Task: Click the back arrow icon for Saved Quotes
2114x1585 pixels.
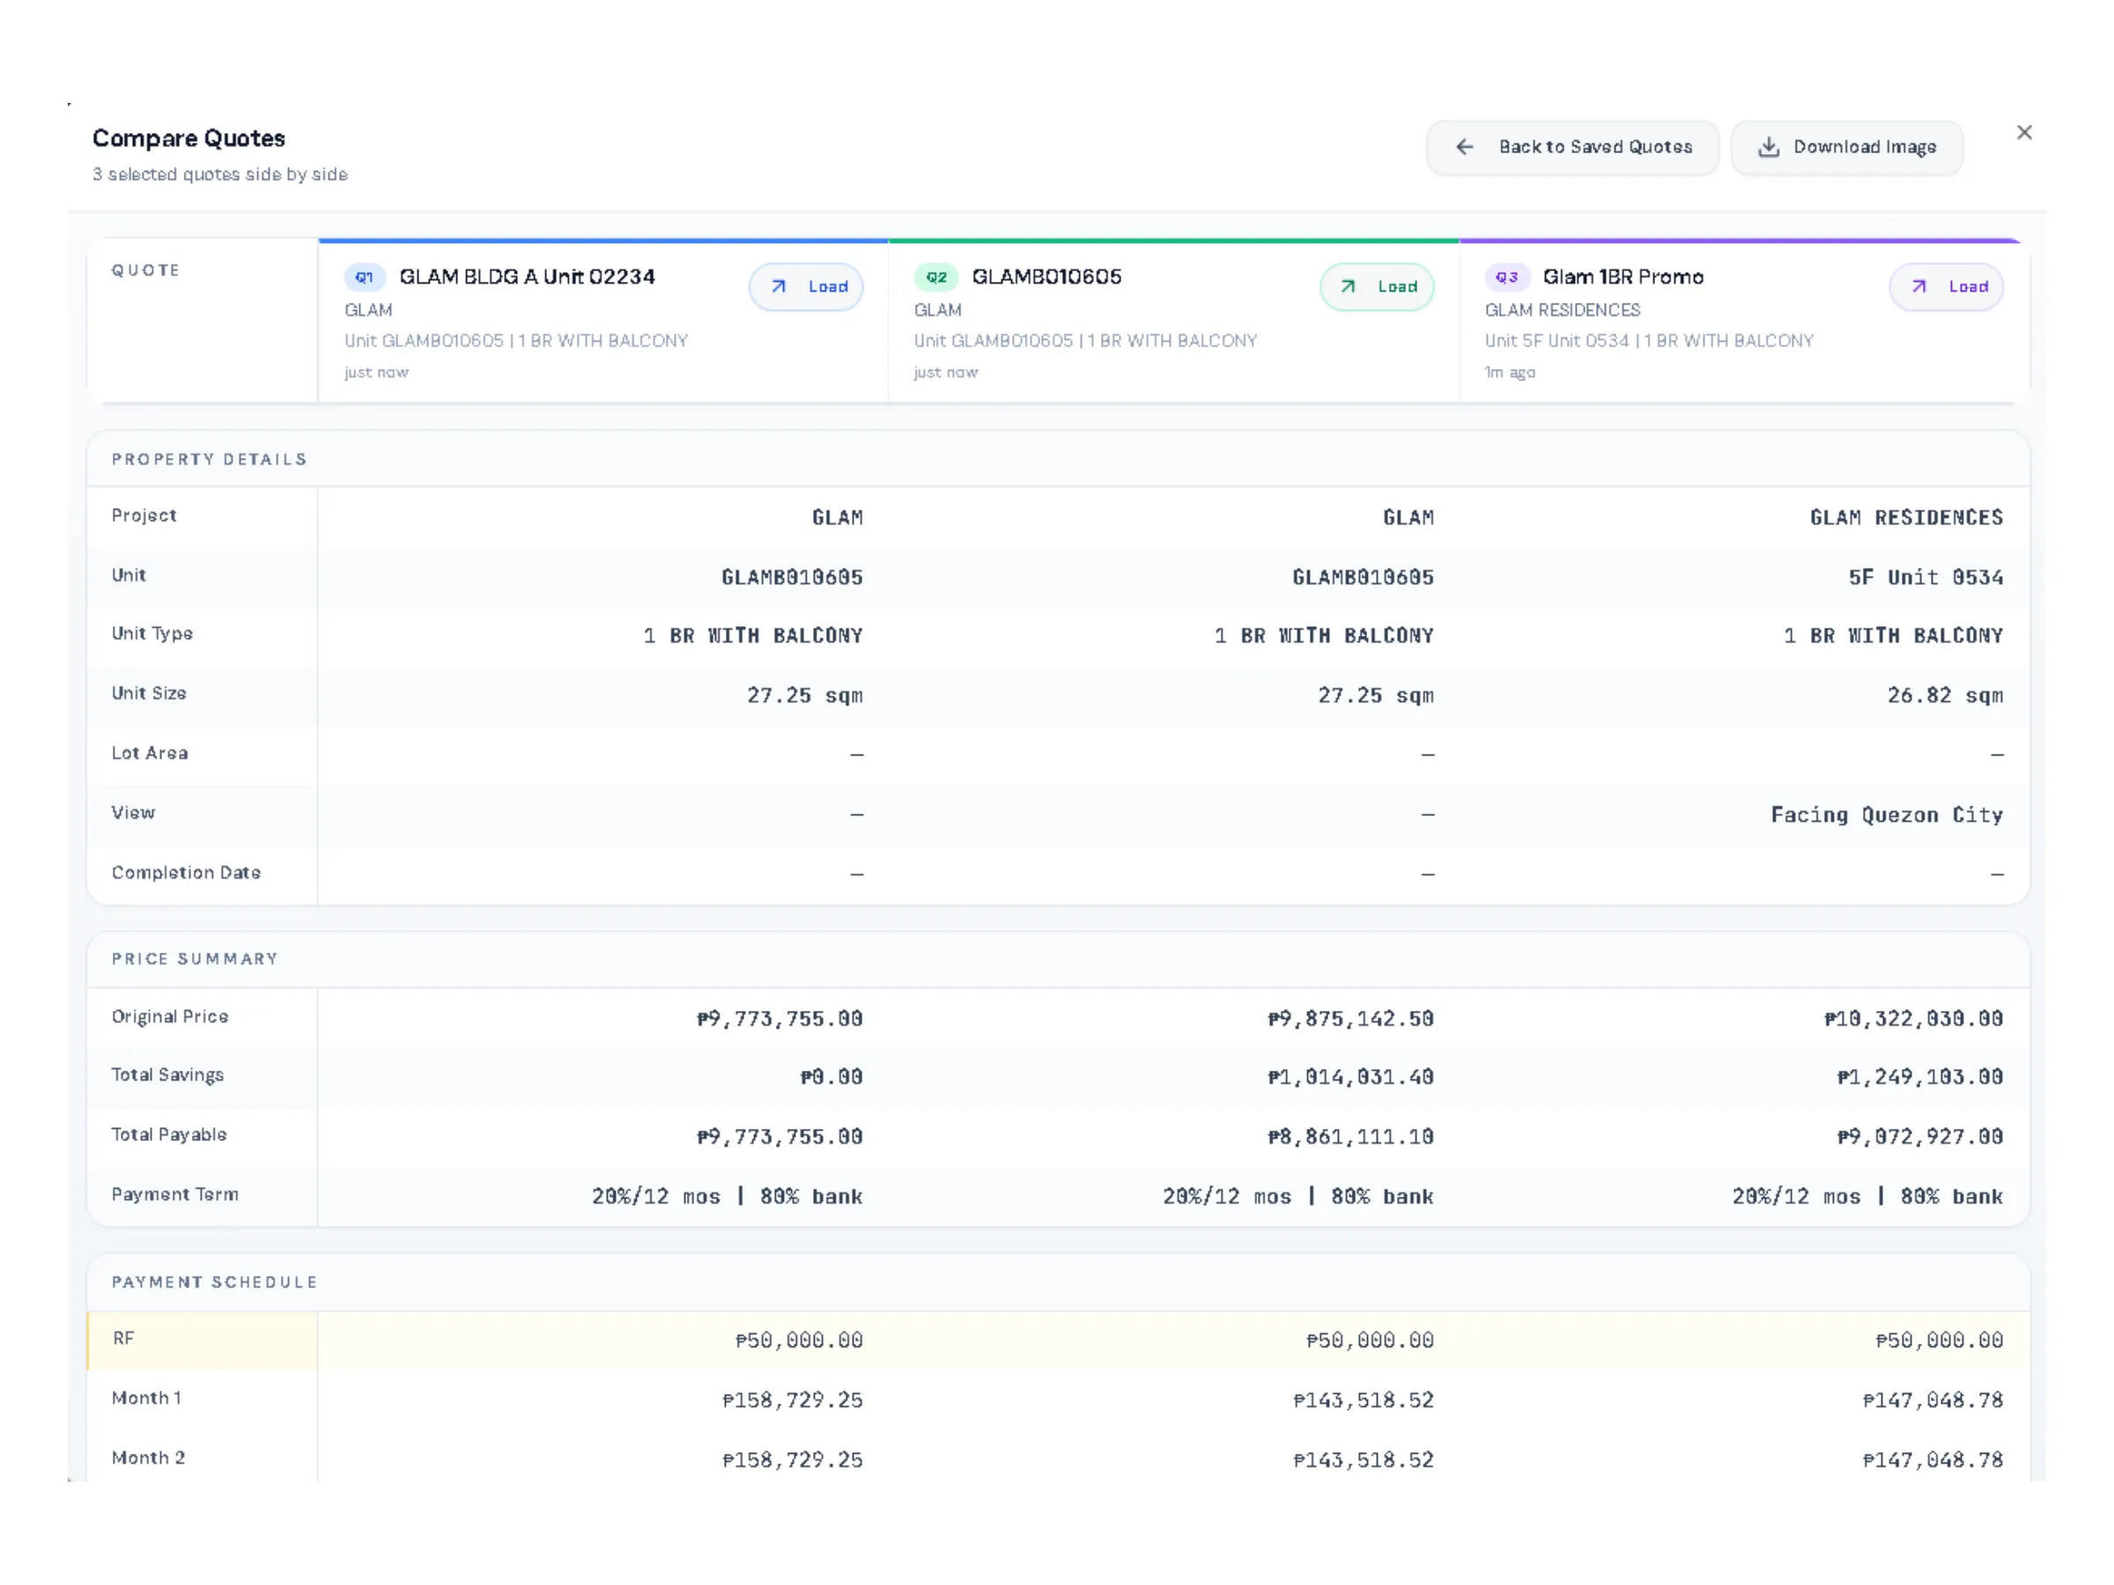Action: 1464,147
